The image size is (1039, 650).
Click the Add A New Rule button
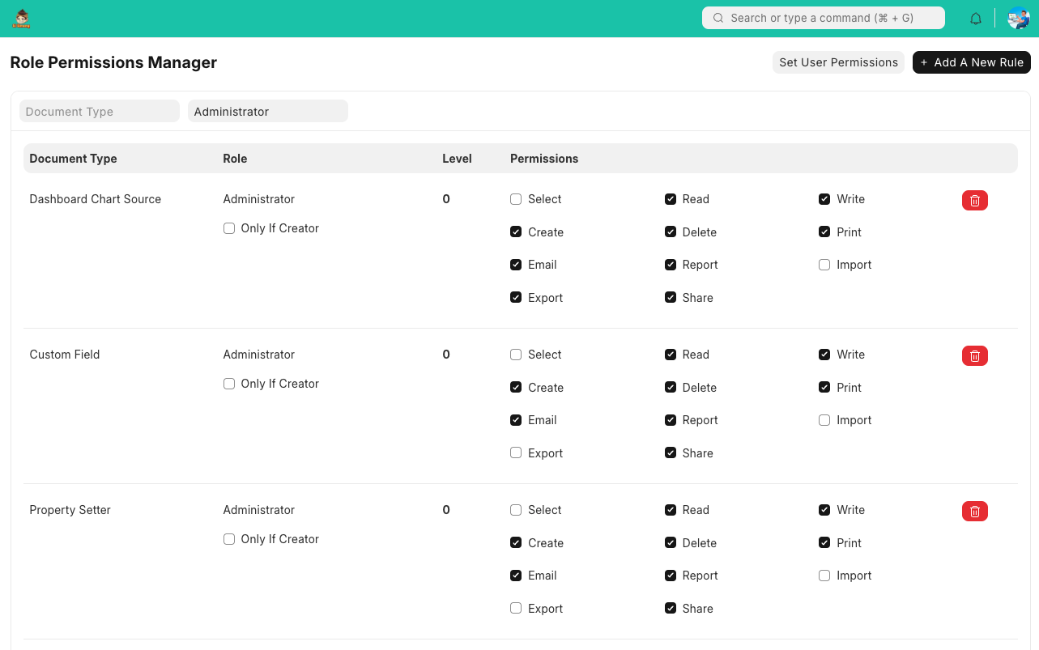[x=971, y=62]
